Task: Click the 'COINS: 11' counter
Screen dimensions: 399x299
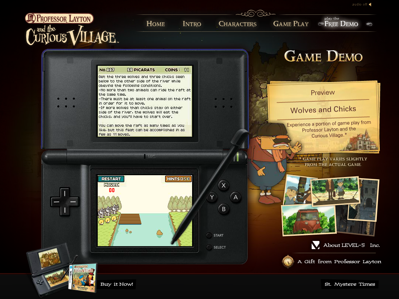Action: [177, 70]
